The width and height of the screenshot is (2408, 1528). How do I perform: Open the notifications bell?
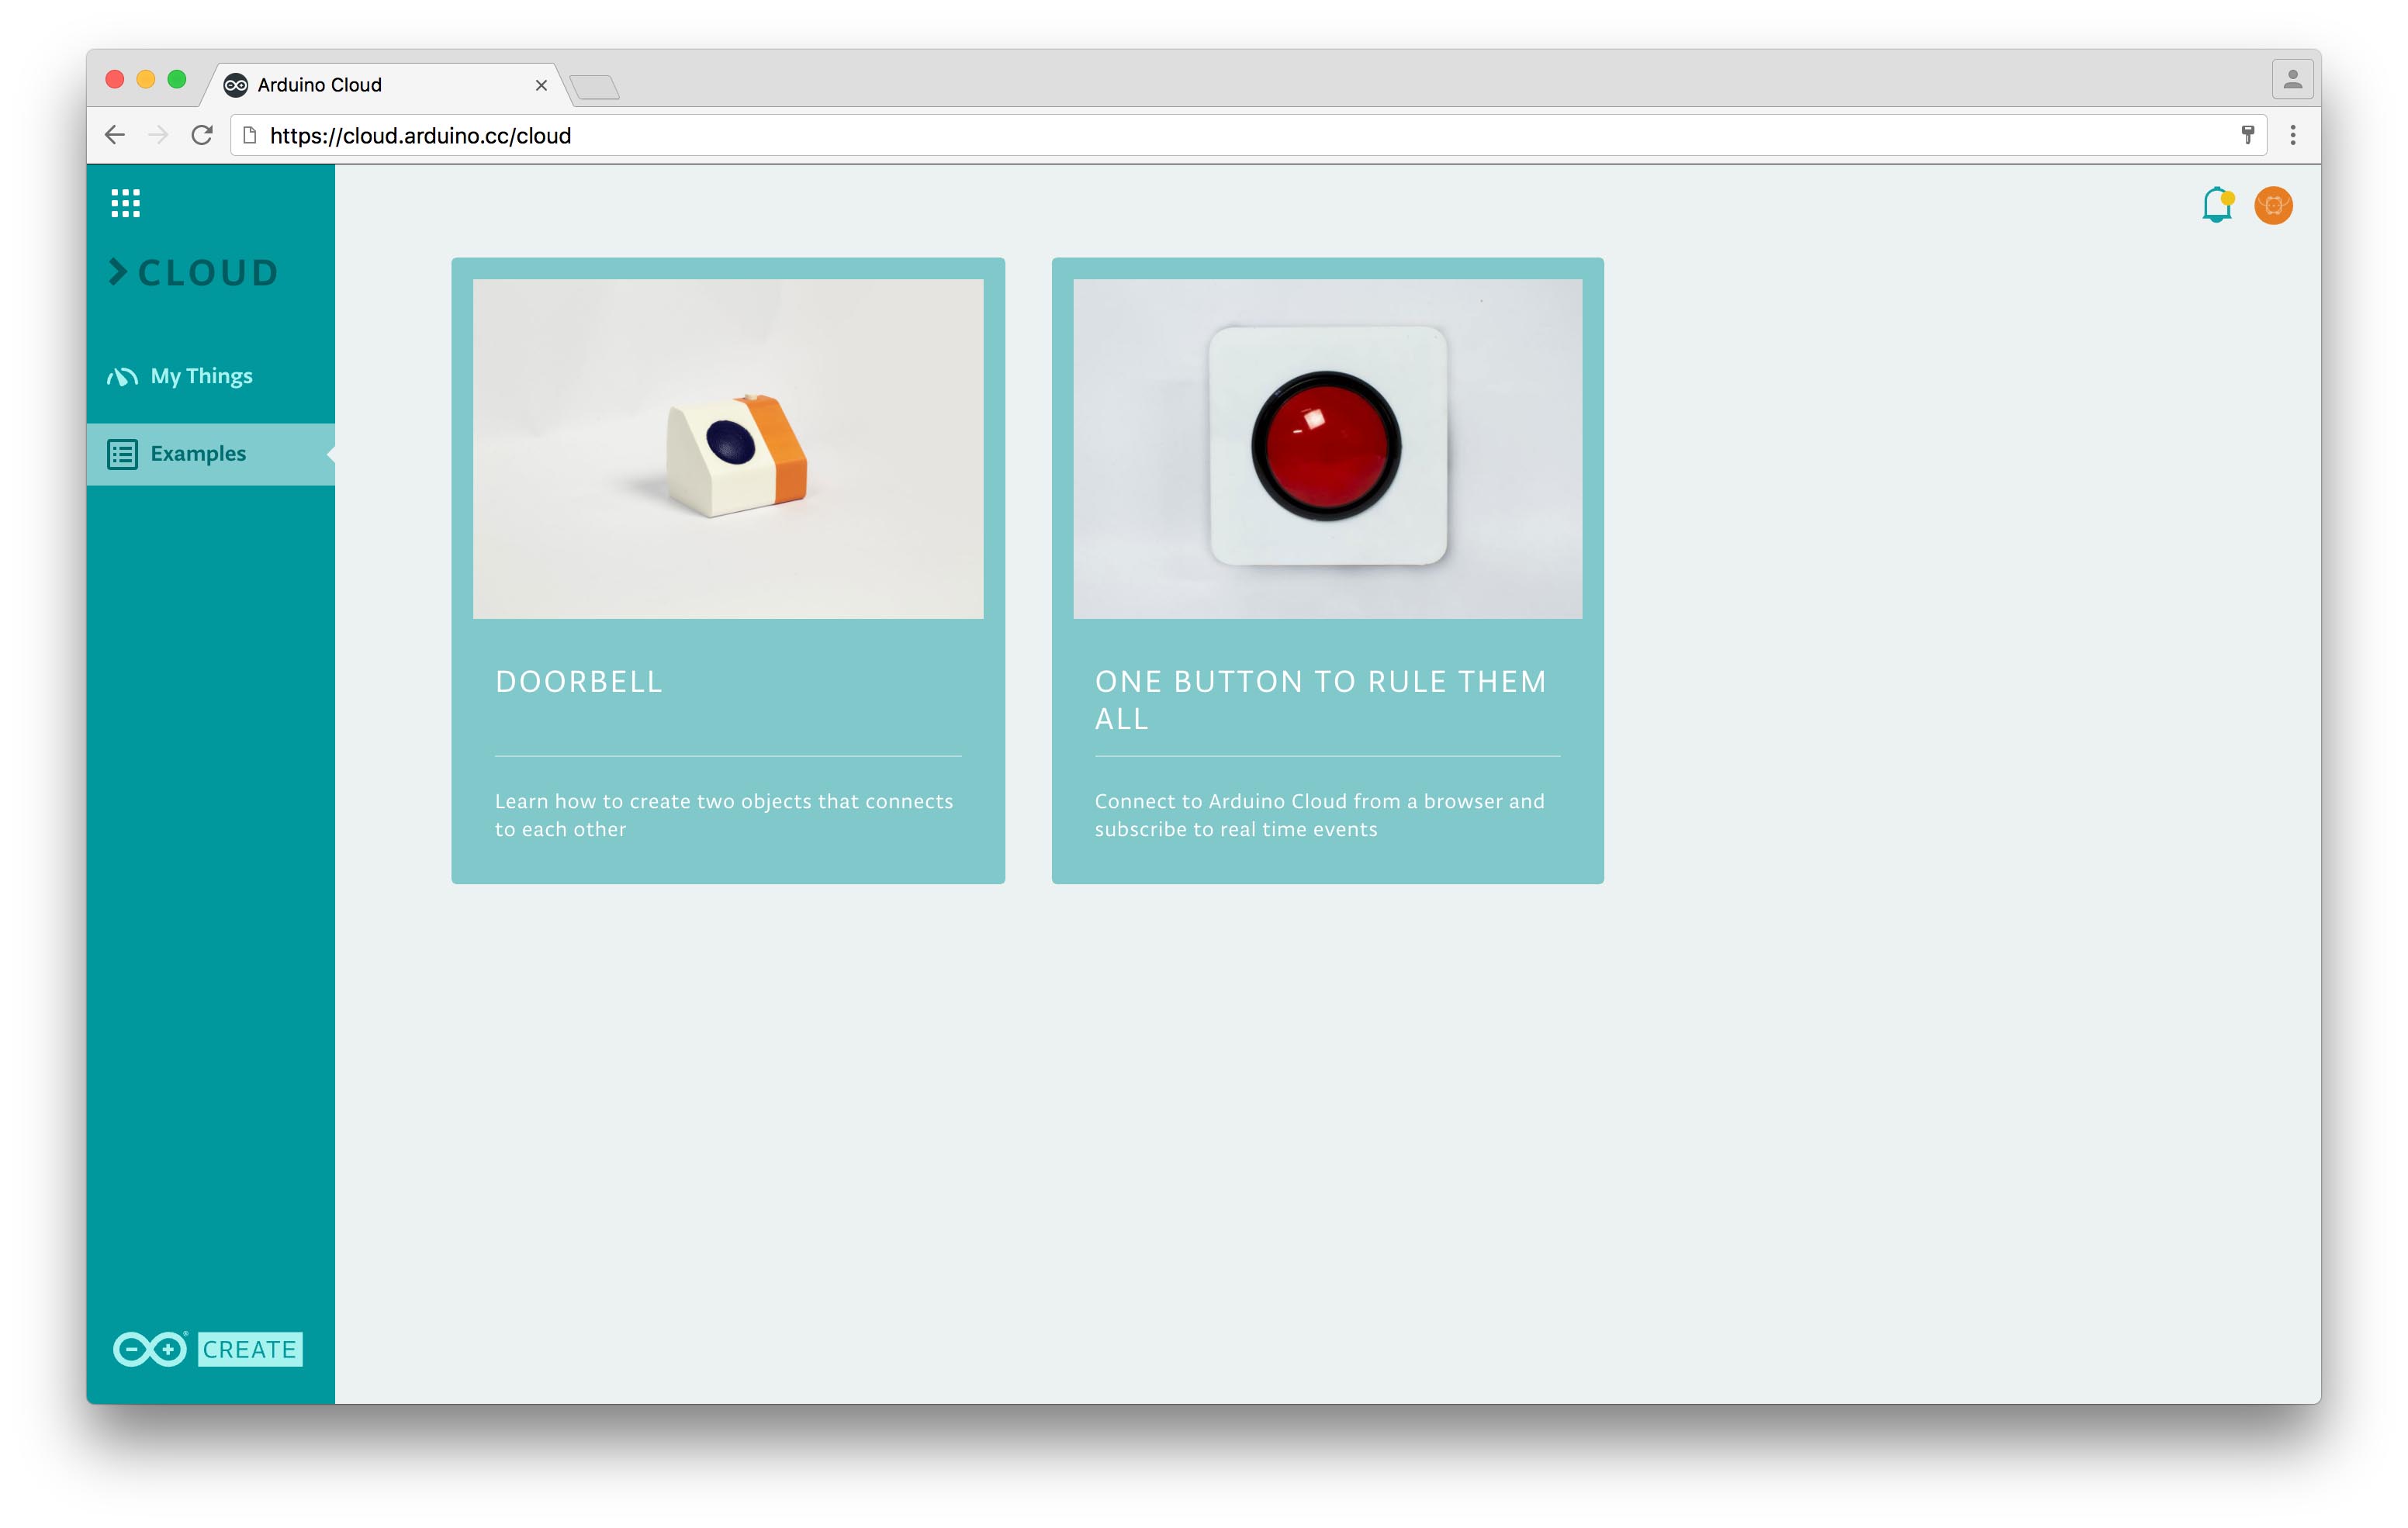pos(2217,205)
